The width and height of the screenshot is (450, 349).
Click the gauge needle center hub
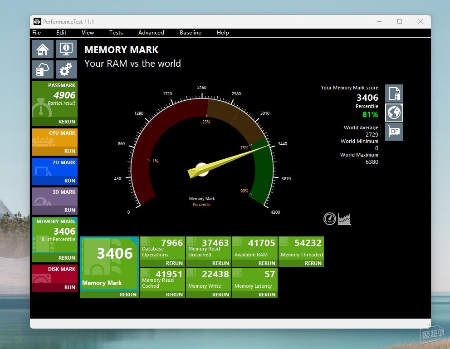click(x=202, y=169)
